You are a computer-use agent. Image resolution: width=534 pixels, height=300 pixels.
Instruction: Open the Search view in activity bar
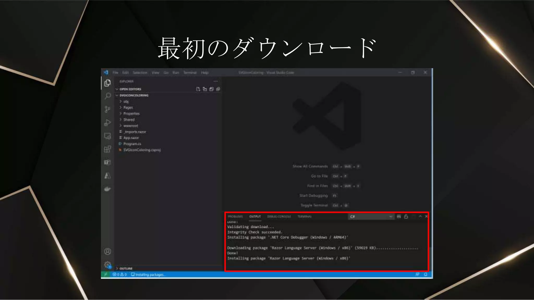pos(107,96)
